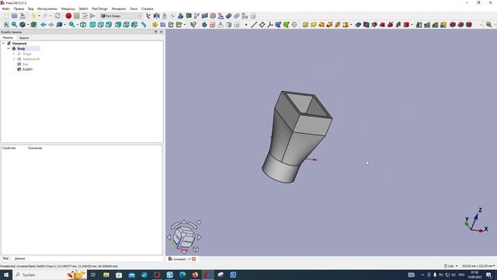Close the Unnamed document view tab
The image size is (497, 280).
pyautogui.click(x=194, y=259)
